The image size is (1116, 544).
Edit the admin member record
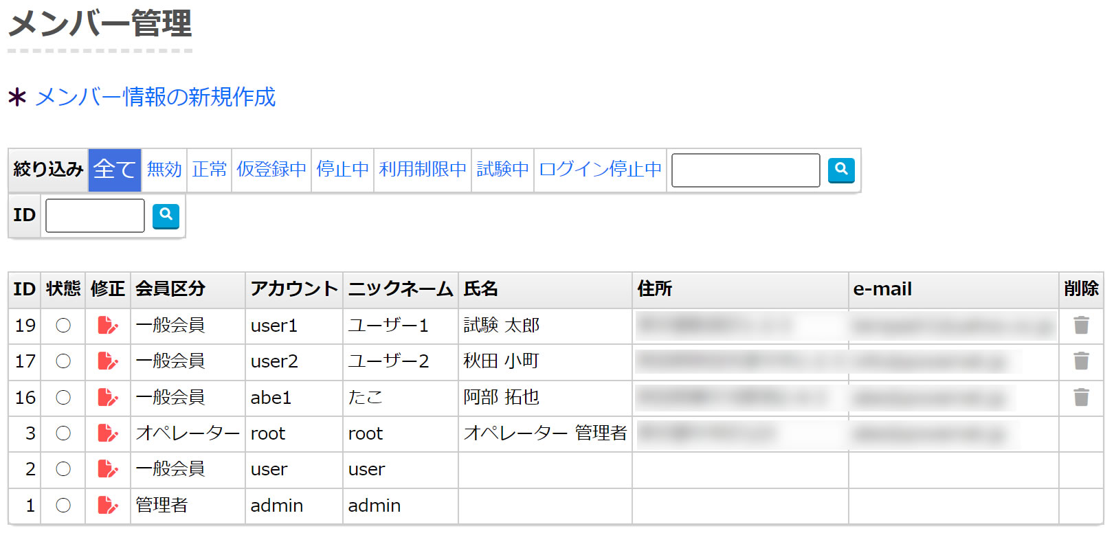pos(107,505)
